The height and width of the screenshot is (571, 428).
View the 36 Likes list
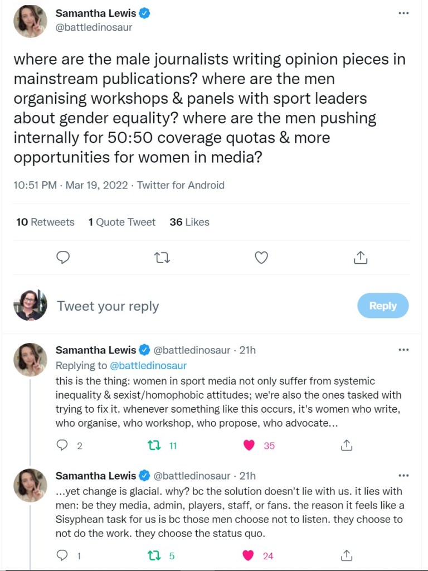tap(189, 222)
